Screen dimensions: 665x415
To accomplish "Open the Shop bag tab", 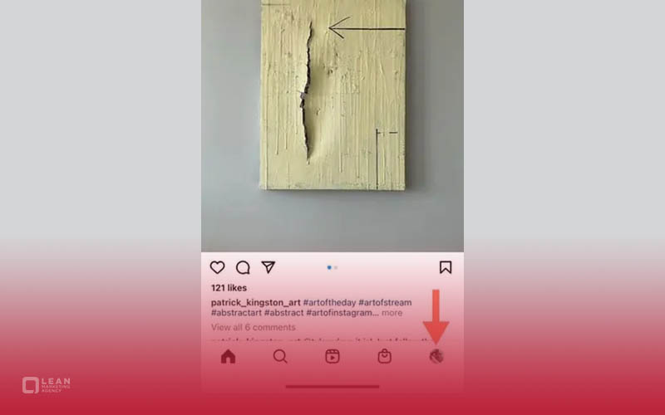I will tap(385, 356).
